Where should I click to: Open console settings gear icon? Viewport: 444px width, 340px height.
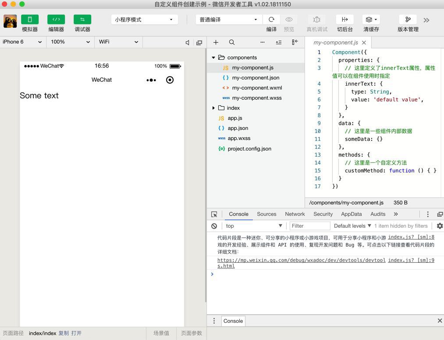click(440, 226)
